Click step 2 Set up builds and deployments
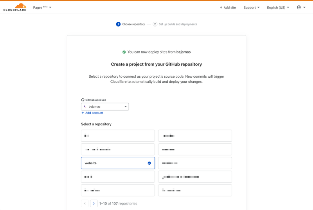This screenshot has width=313, height=210. coord(175,24)
